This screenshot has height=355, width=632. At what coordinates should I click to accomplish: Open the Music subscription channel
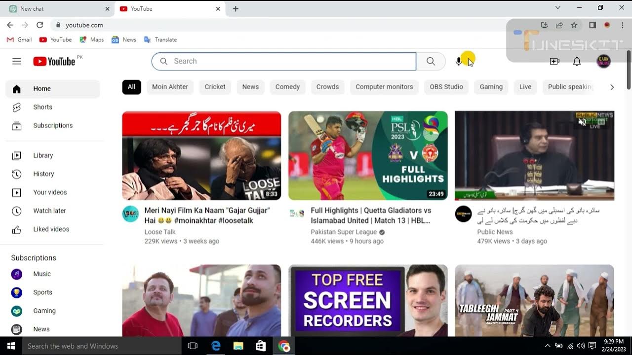coord(53,274)
